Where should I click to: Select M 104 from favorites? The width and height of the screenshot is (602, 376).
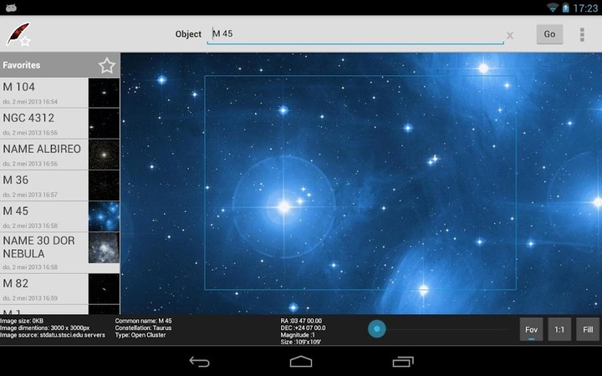pyautogui.click(x=44, y=92)
